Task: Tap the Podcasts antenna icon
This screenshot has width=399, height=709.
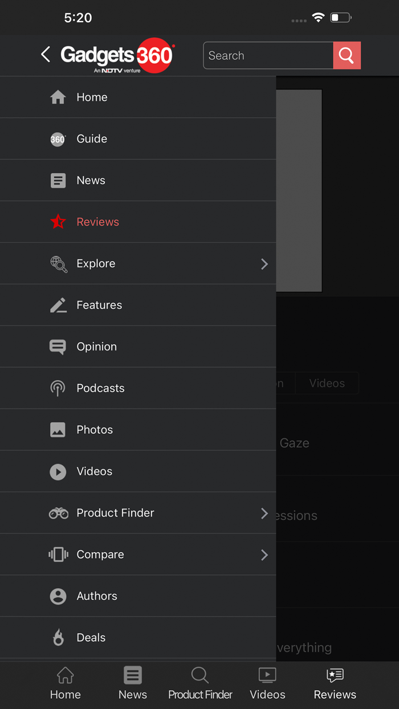Action: click(58, 389)
